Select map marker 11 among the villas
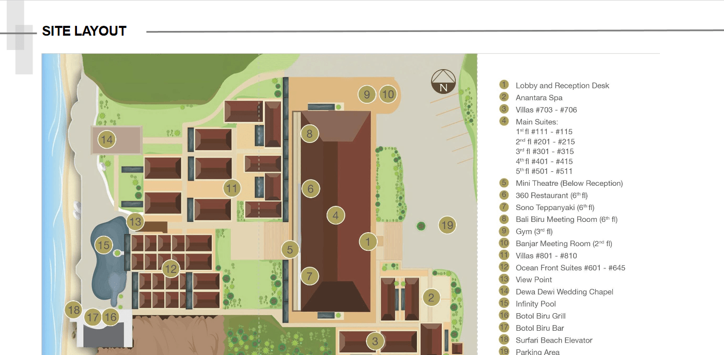The width and height of the screenshot is (724, 355). pyautogui.click(x=232, y=188)
